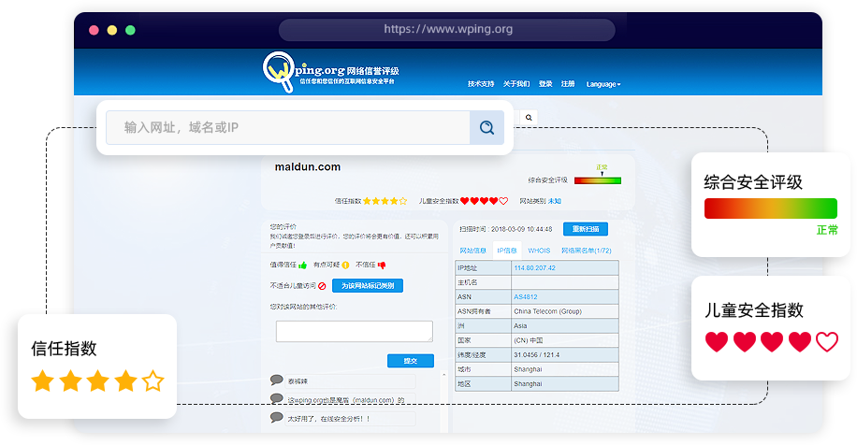Click the red thumbs-down next to 不信任
Image resolution: width=857 pixels, height=445 pixels.
[x=382, y=265]
